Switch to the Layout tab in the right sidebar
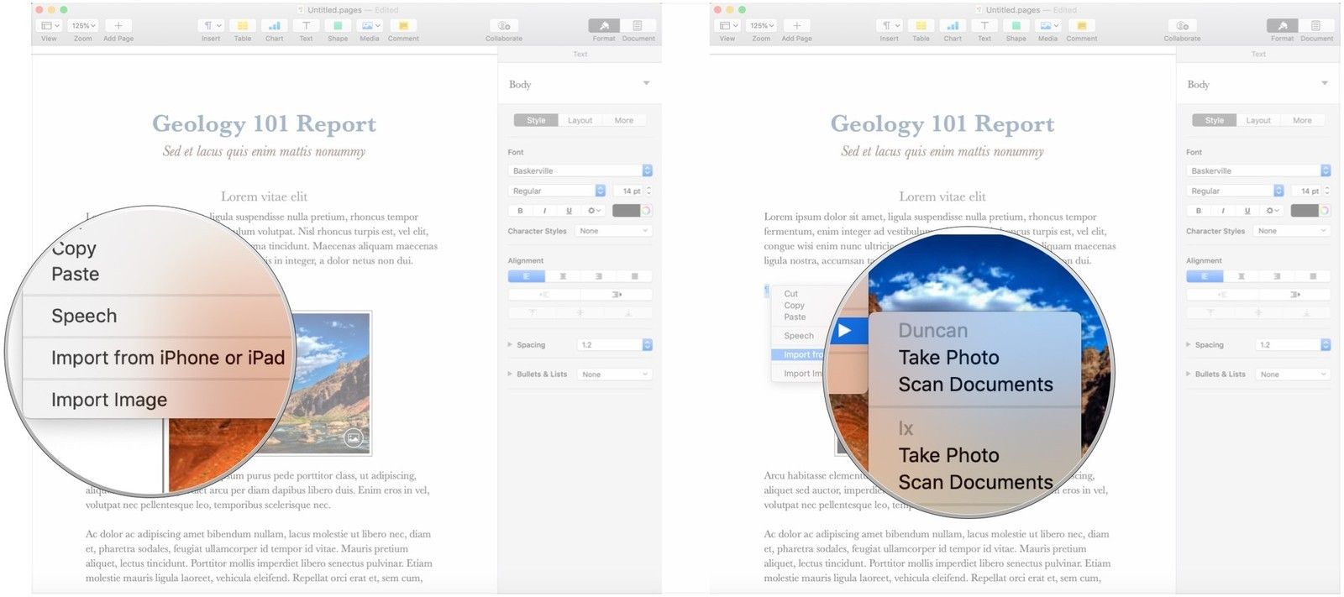The width and height of the screenshot is (1344, 597). click(1257, 120)
